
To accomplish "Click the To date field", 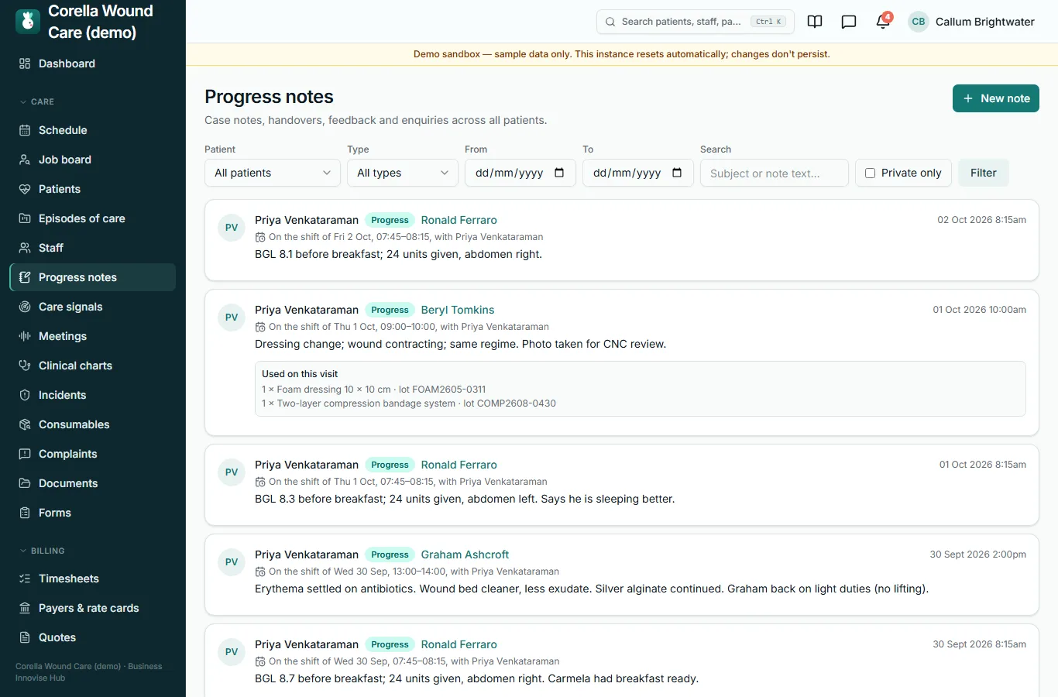I will point(638,173).
